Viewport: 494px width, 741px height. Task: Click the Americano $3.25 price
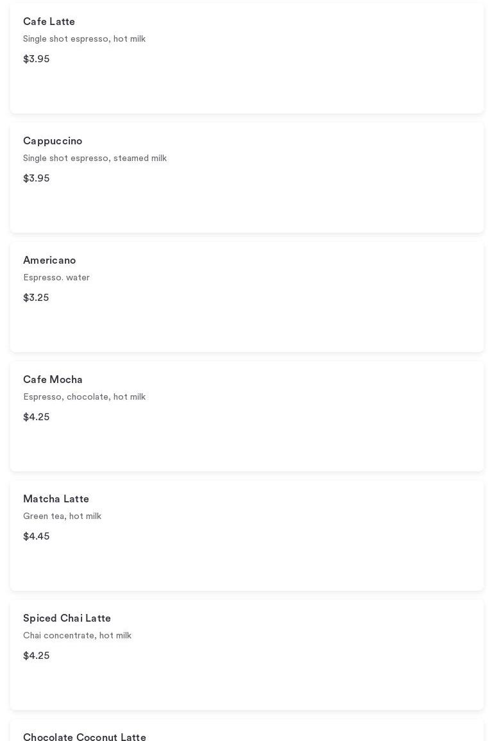(x=36, y=298)
